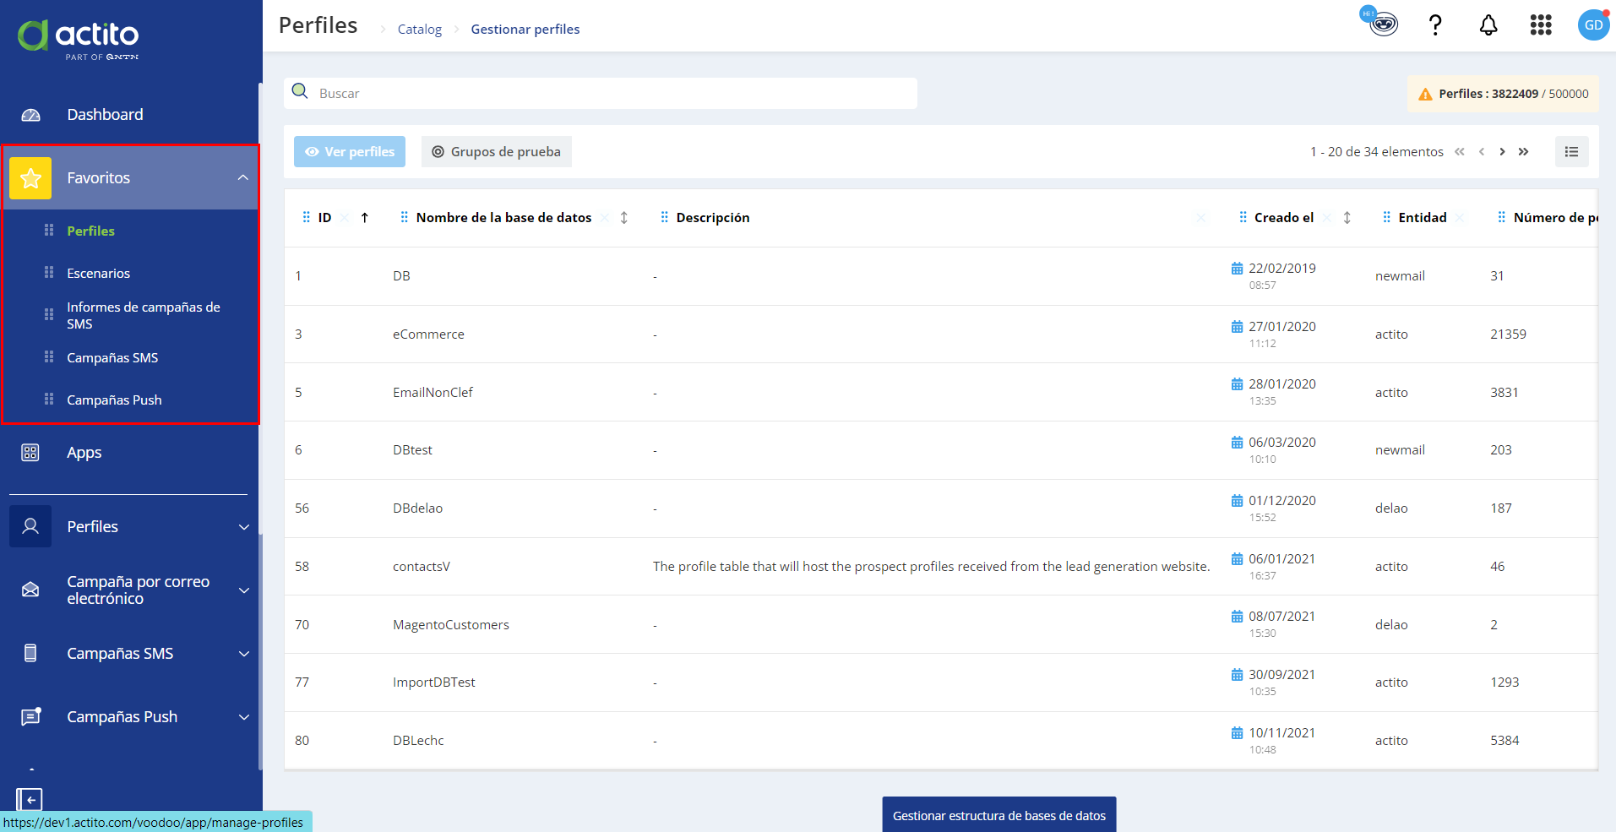Viewport: 1616px width, 832px height.
Task: Click the Favoritos star icon
Action: coord(30,178)
